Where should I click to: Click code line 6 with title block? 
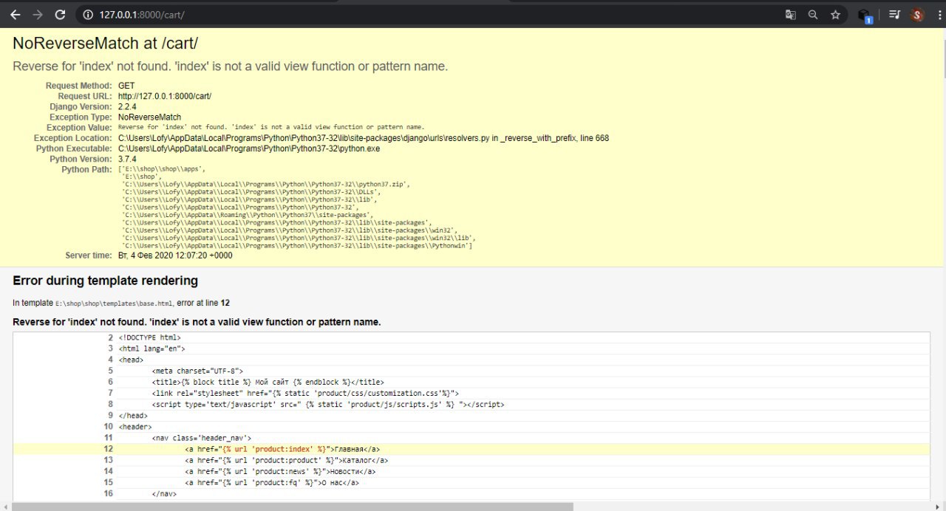click(x=472, y=382)
